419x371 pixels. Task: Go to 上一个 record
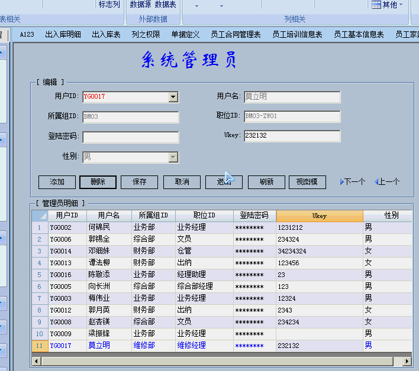387,181
